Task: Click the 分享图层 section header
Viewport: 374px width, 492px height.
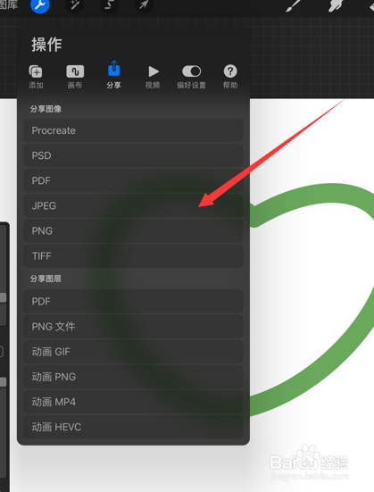Action: 46,279
